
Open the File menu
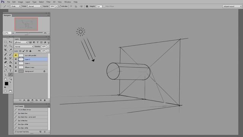(x=8, y=2)
